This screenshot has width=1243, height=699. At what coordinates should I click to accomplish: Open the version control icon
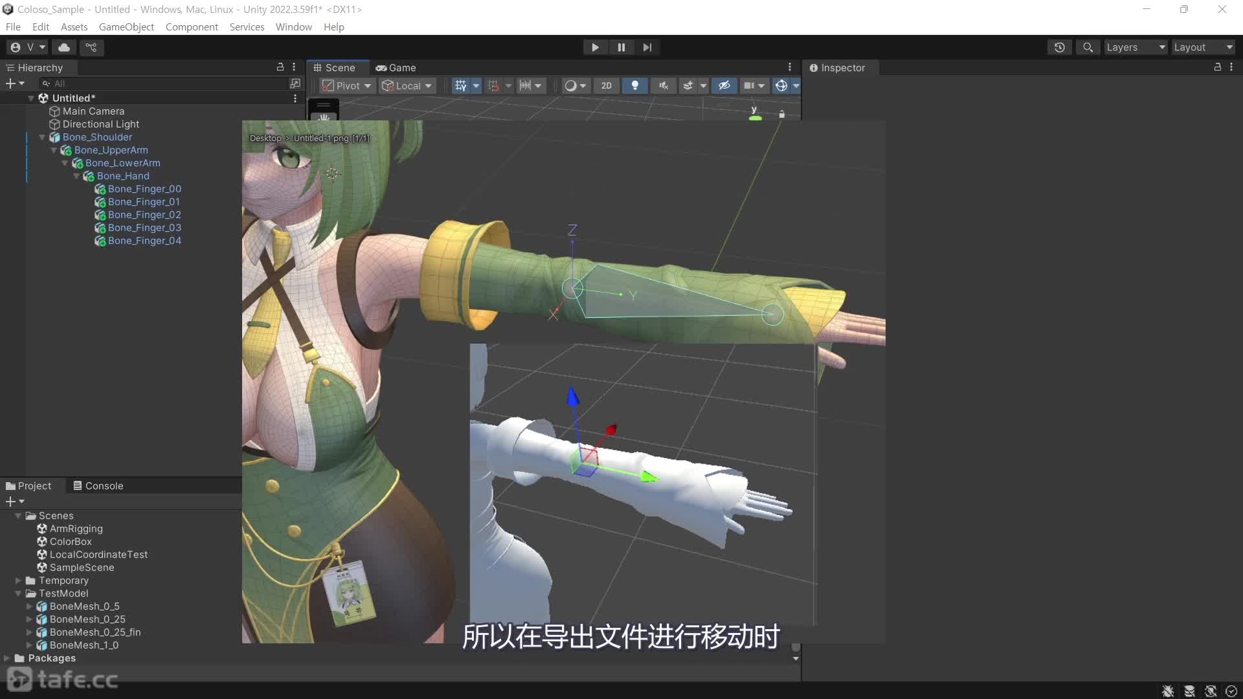[91, 47]
